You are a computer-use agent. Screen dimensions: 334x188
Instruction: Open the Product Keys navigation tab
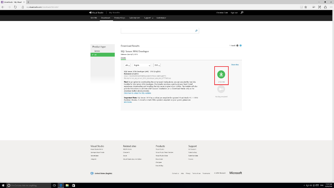point(120,18)
